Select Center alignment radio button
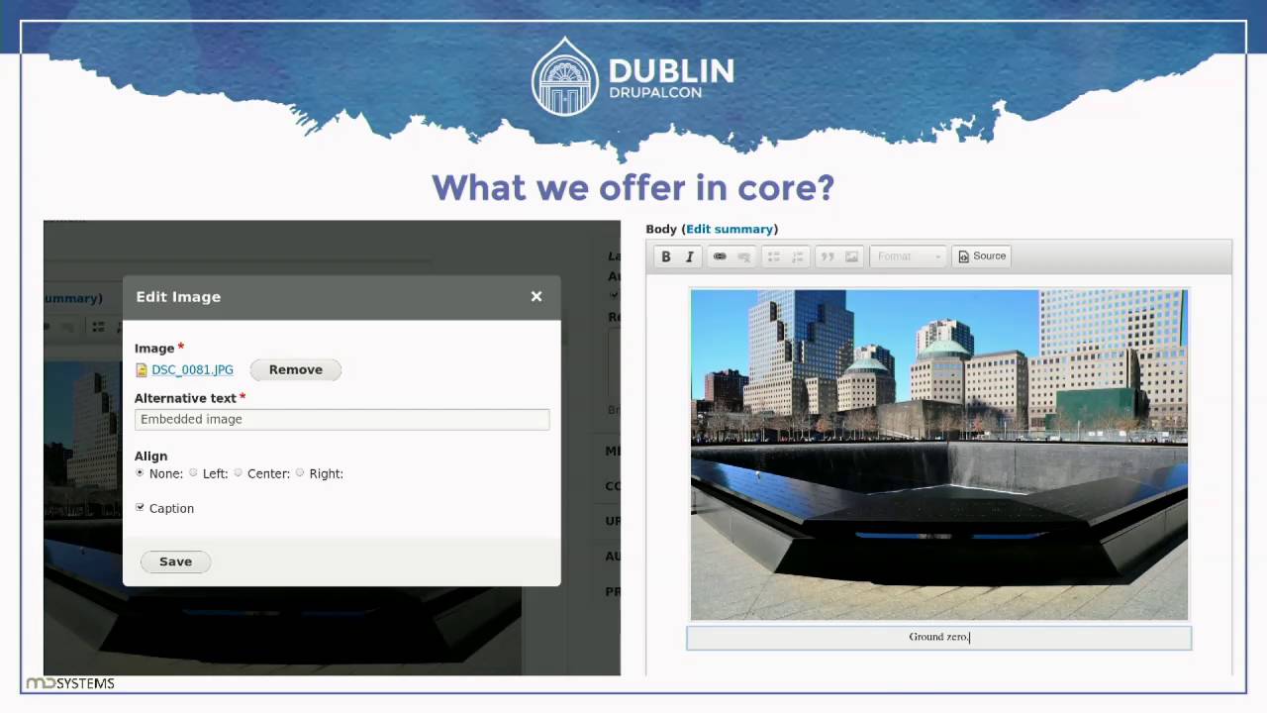This screenshot has width=1267, height=713. 238,473
